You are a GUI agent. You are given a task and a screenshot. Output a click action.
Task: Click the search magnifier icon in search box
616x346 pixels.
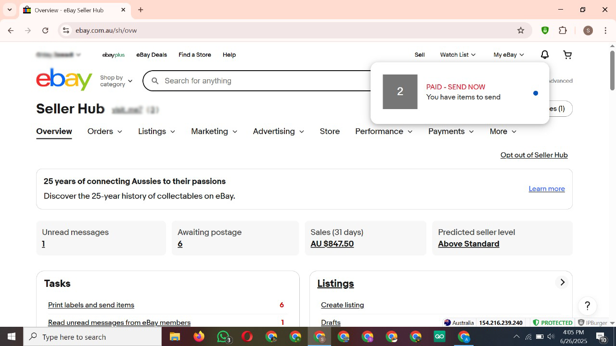click(155, 81)
